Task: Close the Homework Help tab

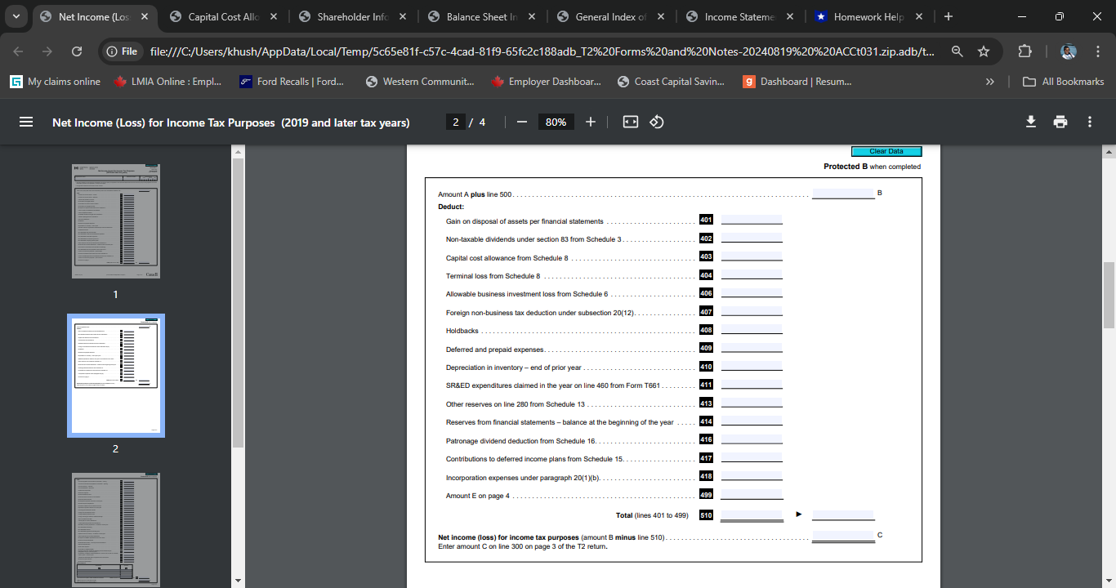Action: coord(918,16)
